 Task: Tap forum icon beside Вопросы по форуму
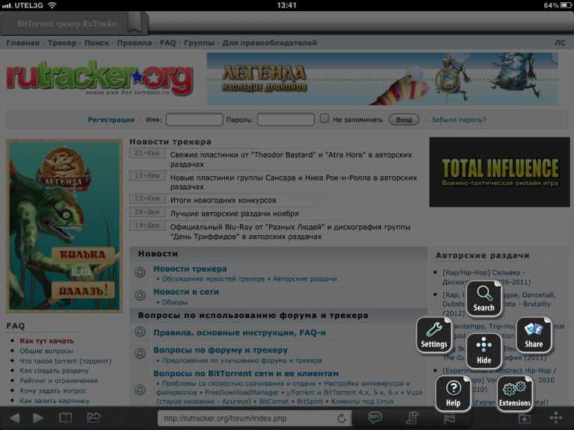141,353
